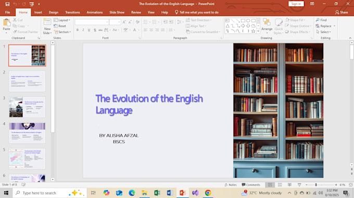Switch to the Insert tab
This screenshot has width=354, height=198.
pos(38,12)
